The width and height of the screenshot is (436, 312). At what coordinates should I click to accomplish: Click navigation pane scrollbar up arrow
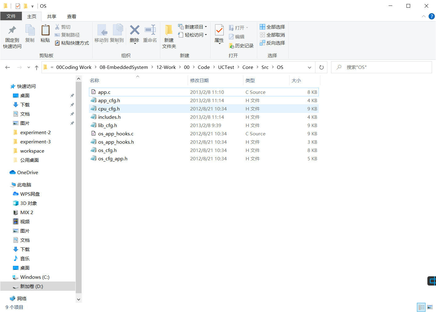(78, 79)
